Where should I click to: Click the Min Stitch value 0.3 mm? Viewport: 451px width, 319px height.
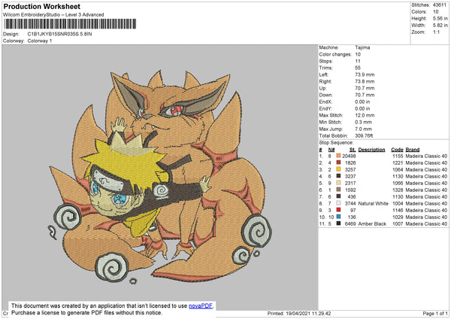(x=363, y=122)
